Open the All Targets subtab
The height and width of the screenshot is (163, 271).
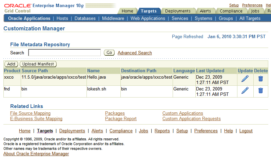pyautogui.click(x=250, y=19)
